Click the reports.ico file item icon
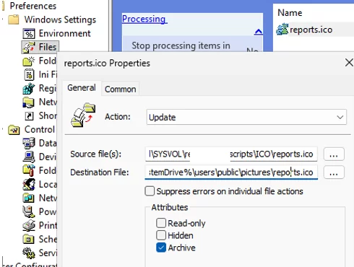The height and width of the screenshot is (267, 354). (282, 30)
